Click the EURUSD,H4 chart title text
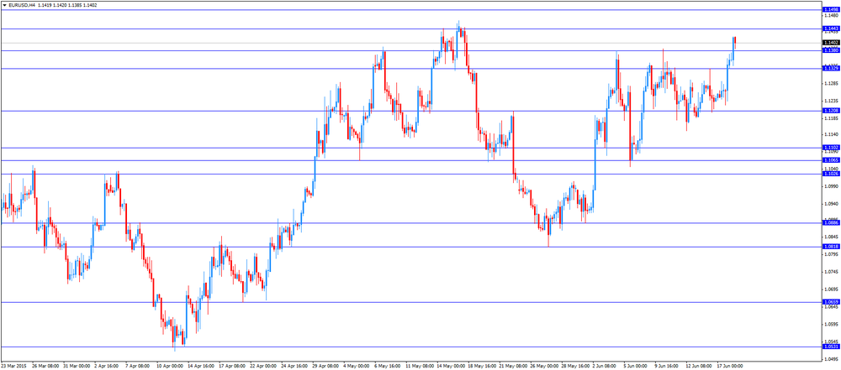Viewport: 841px width, 370px height. pyautogui.click(x=22, y=5)
